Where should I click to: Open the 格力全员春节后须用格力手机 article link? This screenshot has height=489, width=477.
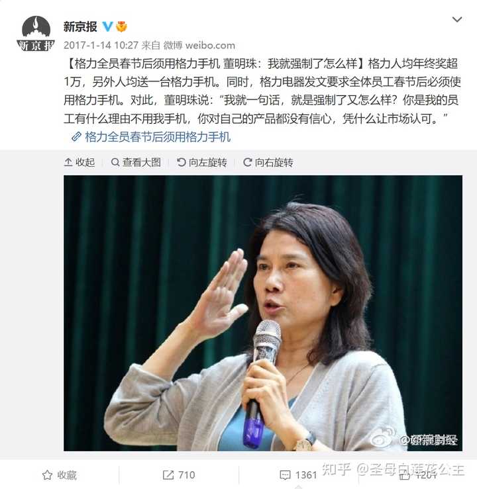[158, 137]
